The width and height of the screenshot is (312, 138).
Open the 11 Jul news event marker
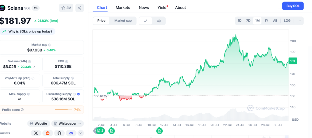159,131
